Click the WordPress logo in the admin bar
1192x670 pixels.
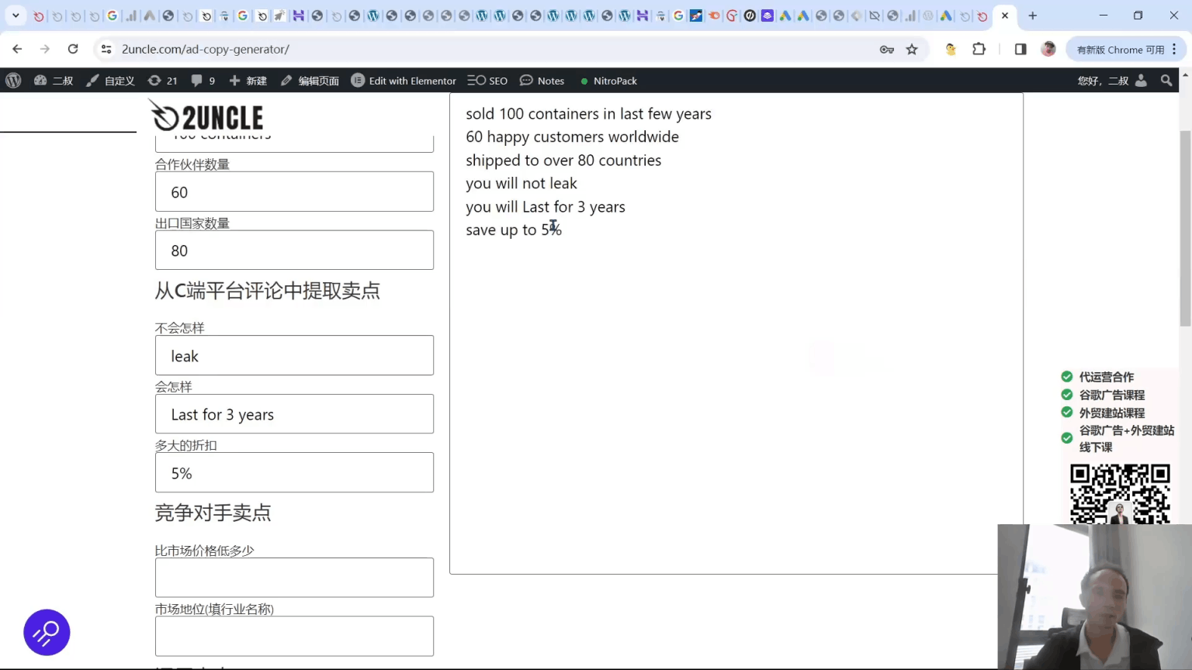[x=13, y=80]
